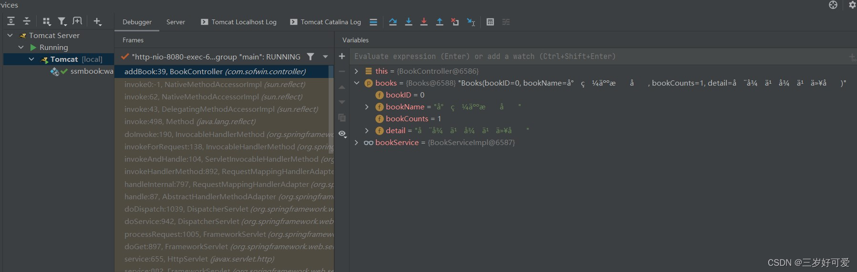Image resolution: width=857 pixels, height=272 pixels.
Task: Add a new service with plus icon
Action: click(97, 21)
